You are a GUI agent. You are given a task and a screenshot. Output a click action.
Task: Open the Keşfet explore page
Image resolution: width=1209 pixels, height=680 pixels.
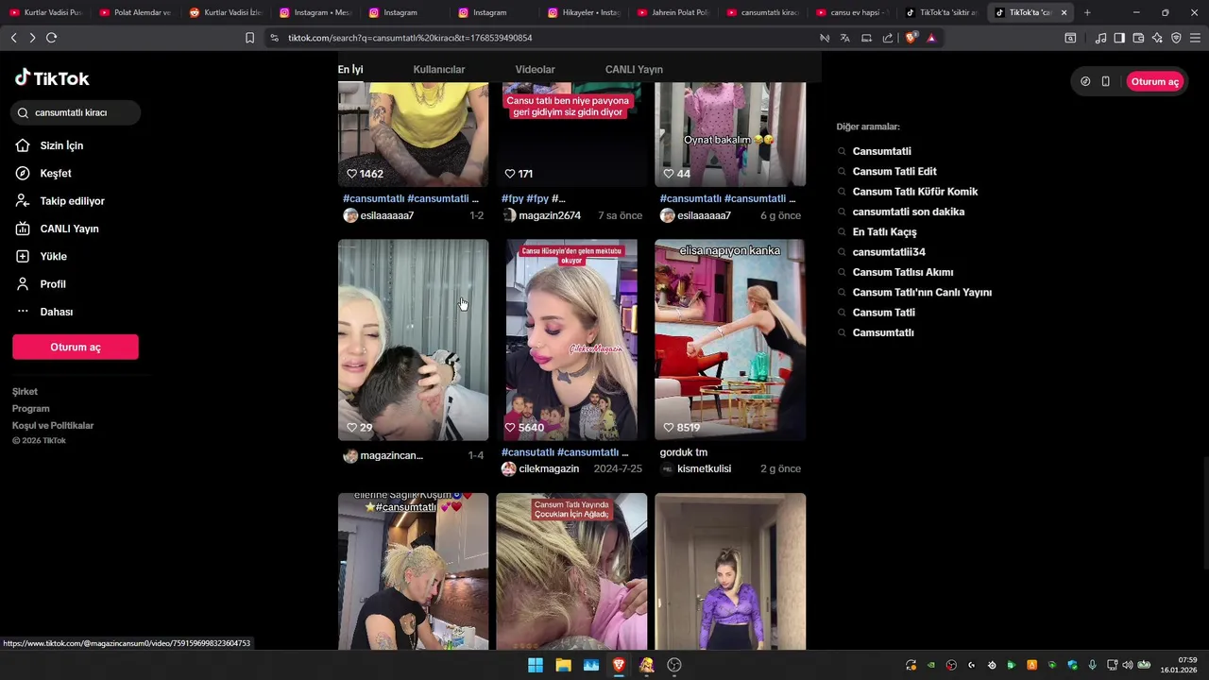pos(56,174)
